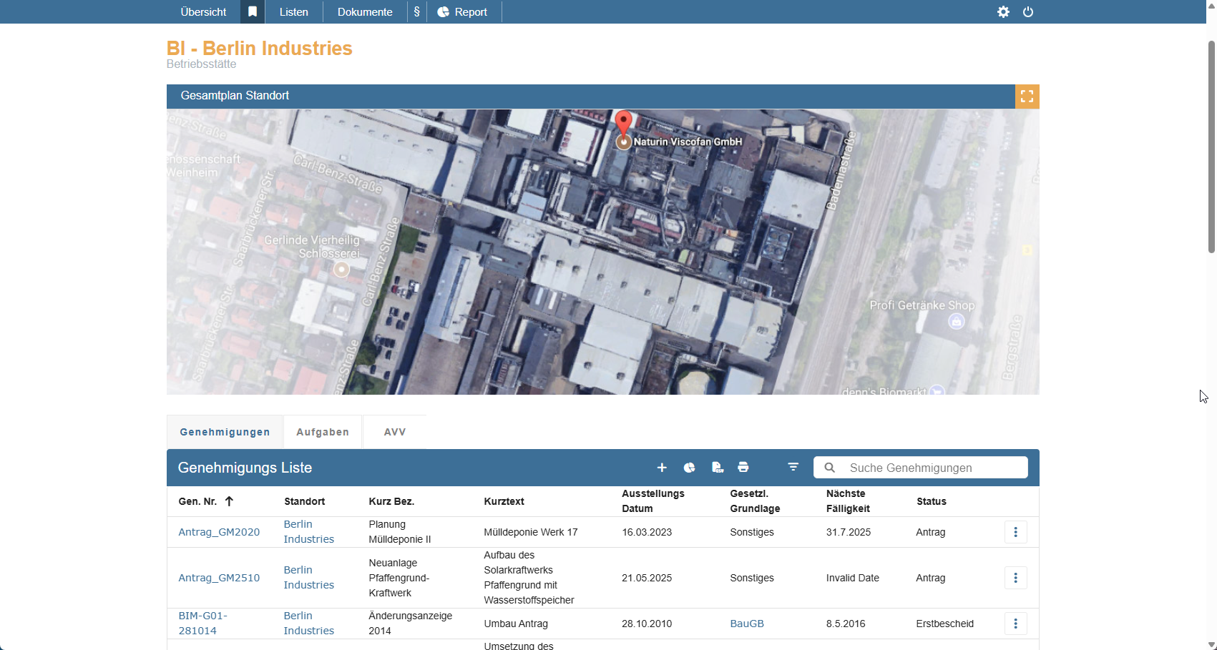
Task: Click the bookmark icon in the top navigation
Action: point(253,12)
